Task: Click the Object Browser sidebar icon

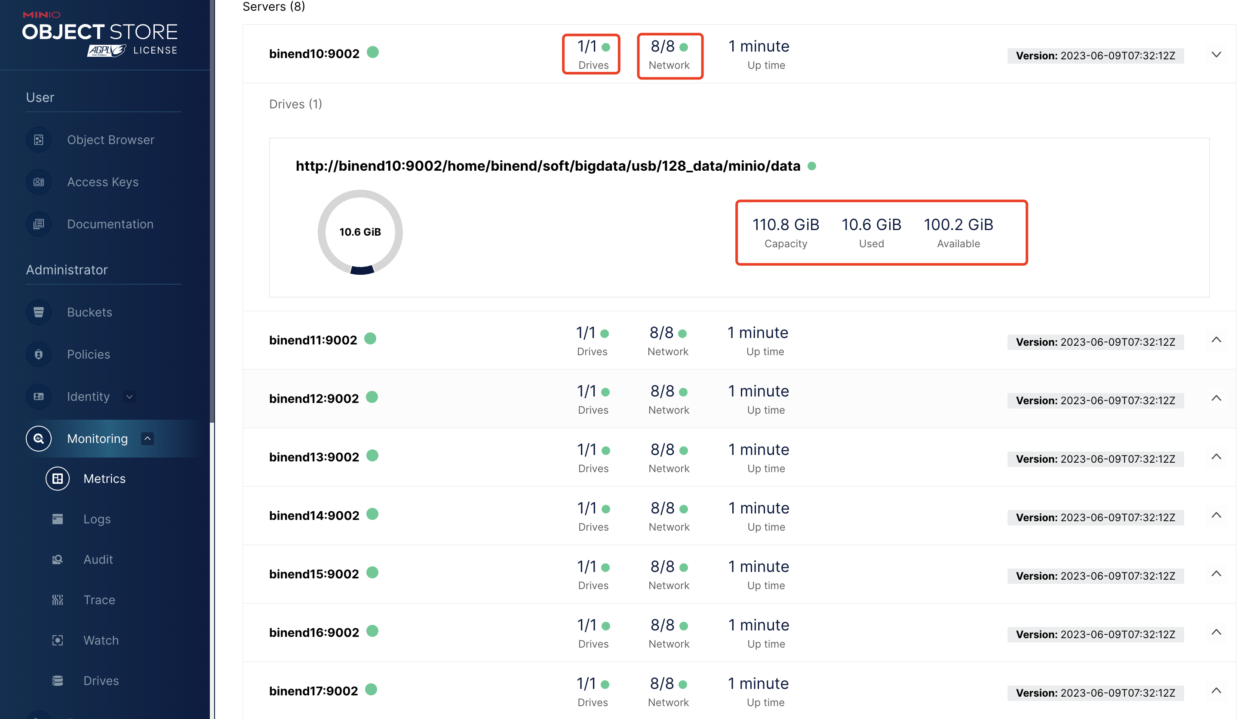Action: (39, 140)
